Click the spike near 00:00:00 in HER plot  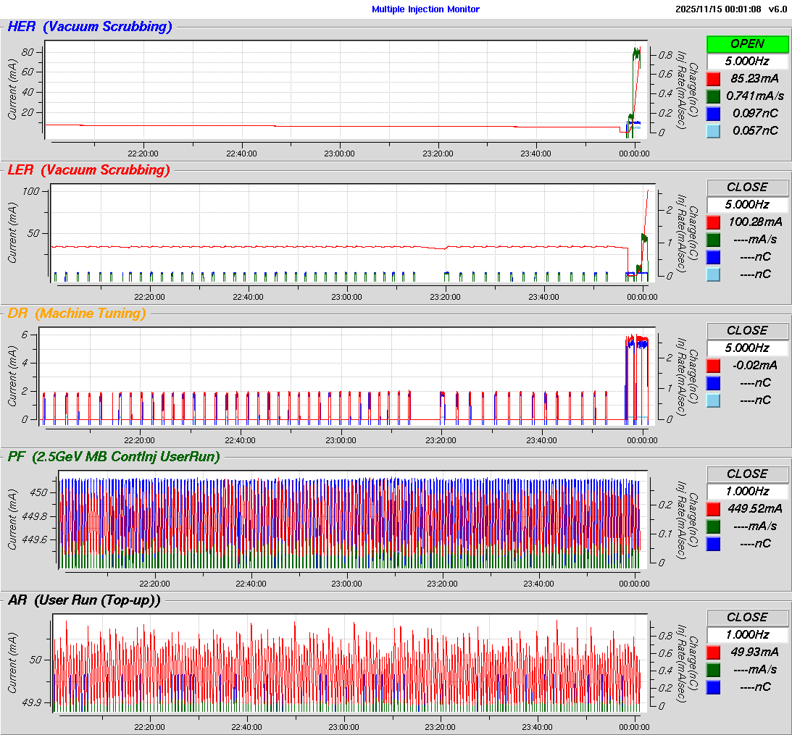636,54
